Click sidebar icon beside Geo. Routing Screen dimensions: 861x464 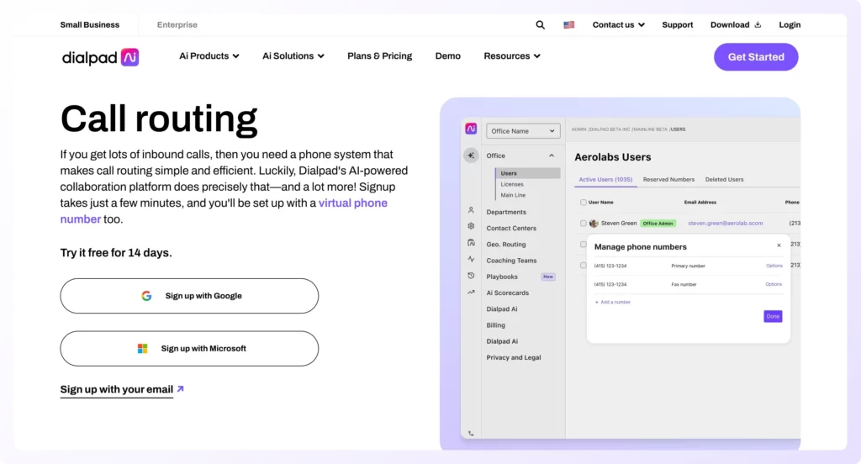tap(471, 243)
